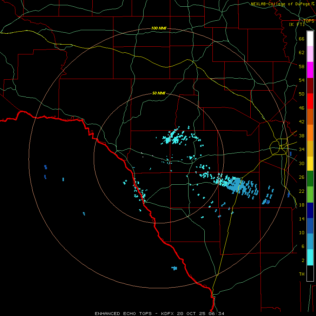The height and width of the screenshot is (316, 316).
Task: Click the bright red legend swatch
Action: (310, 101)
